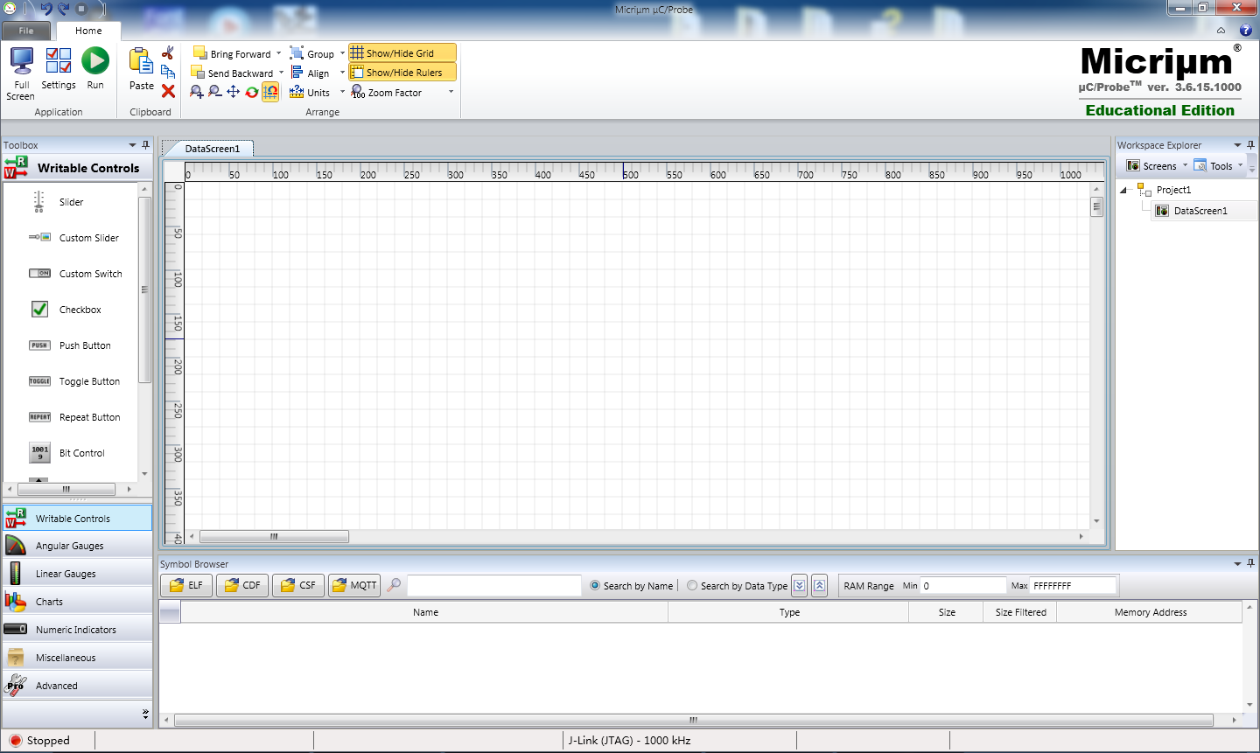Screen dimensions: 1260x753
Task: Paste from clipboard in the ribbon
Action: point(142,69)
